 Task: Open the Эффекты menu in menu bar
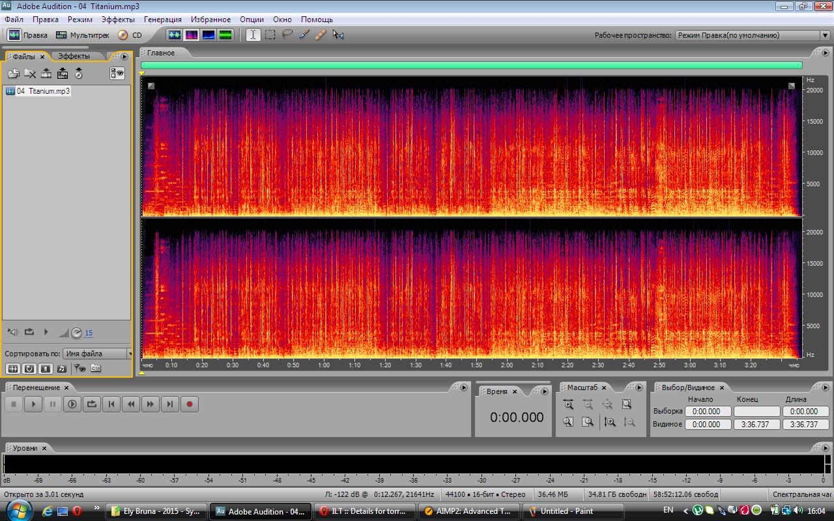pyautogui.click(x=118, y=20)
